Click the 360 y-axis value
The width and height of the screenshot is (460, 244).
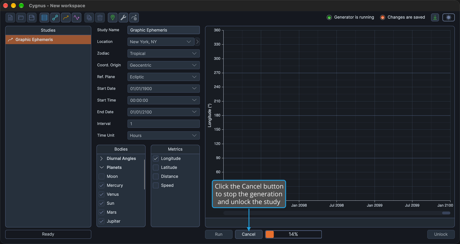point(217,30)
